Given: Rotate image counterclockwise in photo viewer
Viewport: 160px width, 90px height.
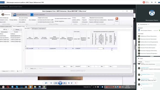Looking at the screenshot, I should tap(69, 83).
